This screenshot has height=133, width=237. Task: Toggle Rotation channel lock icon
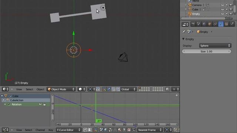pos(44,104)
